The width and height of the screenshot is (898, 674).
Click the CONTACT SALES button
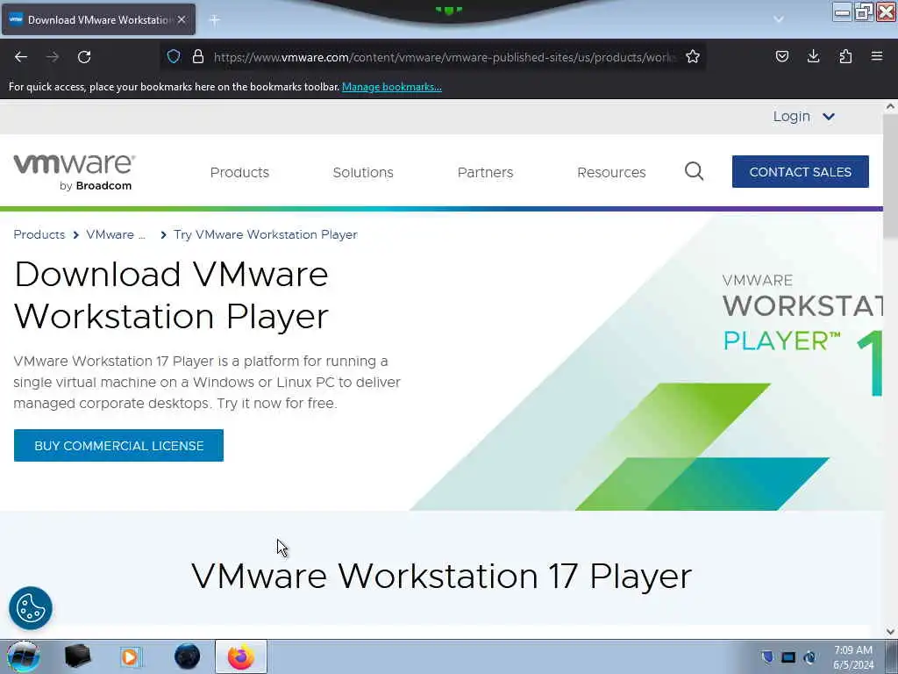point(800,171)
